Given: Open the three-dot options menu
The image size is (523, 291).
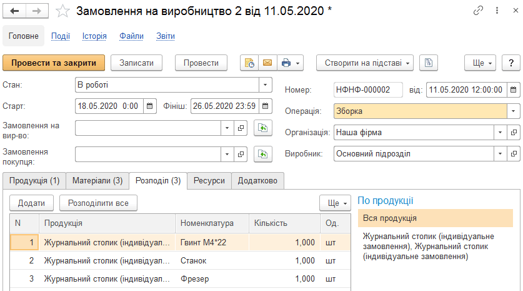Looking at the screenshot, I should [x=497, y=11].
